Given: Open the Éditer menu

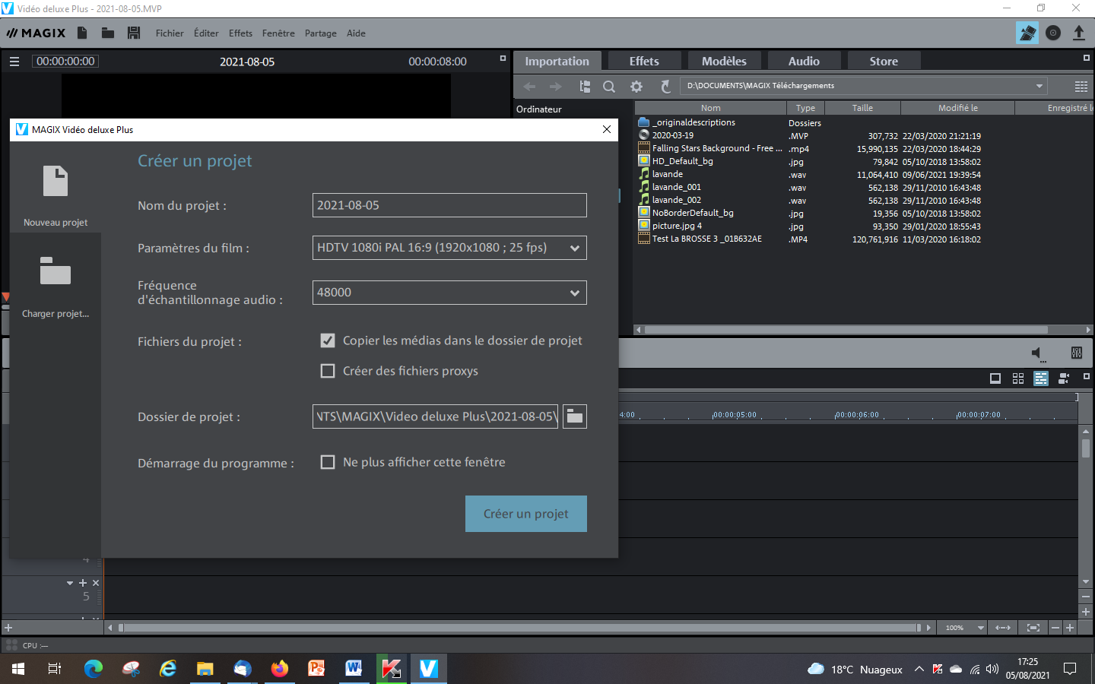Looking at the screenshot, I should [206, 33].
